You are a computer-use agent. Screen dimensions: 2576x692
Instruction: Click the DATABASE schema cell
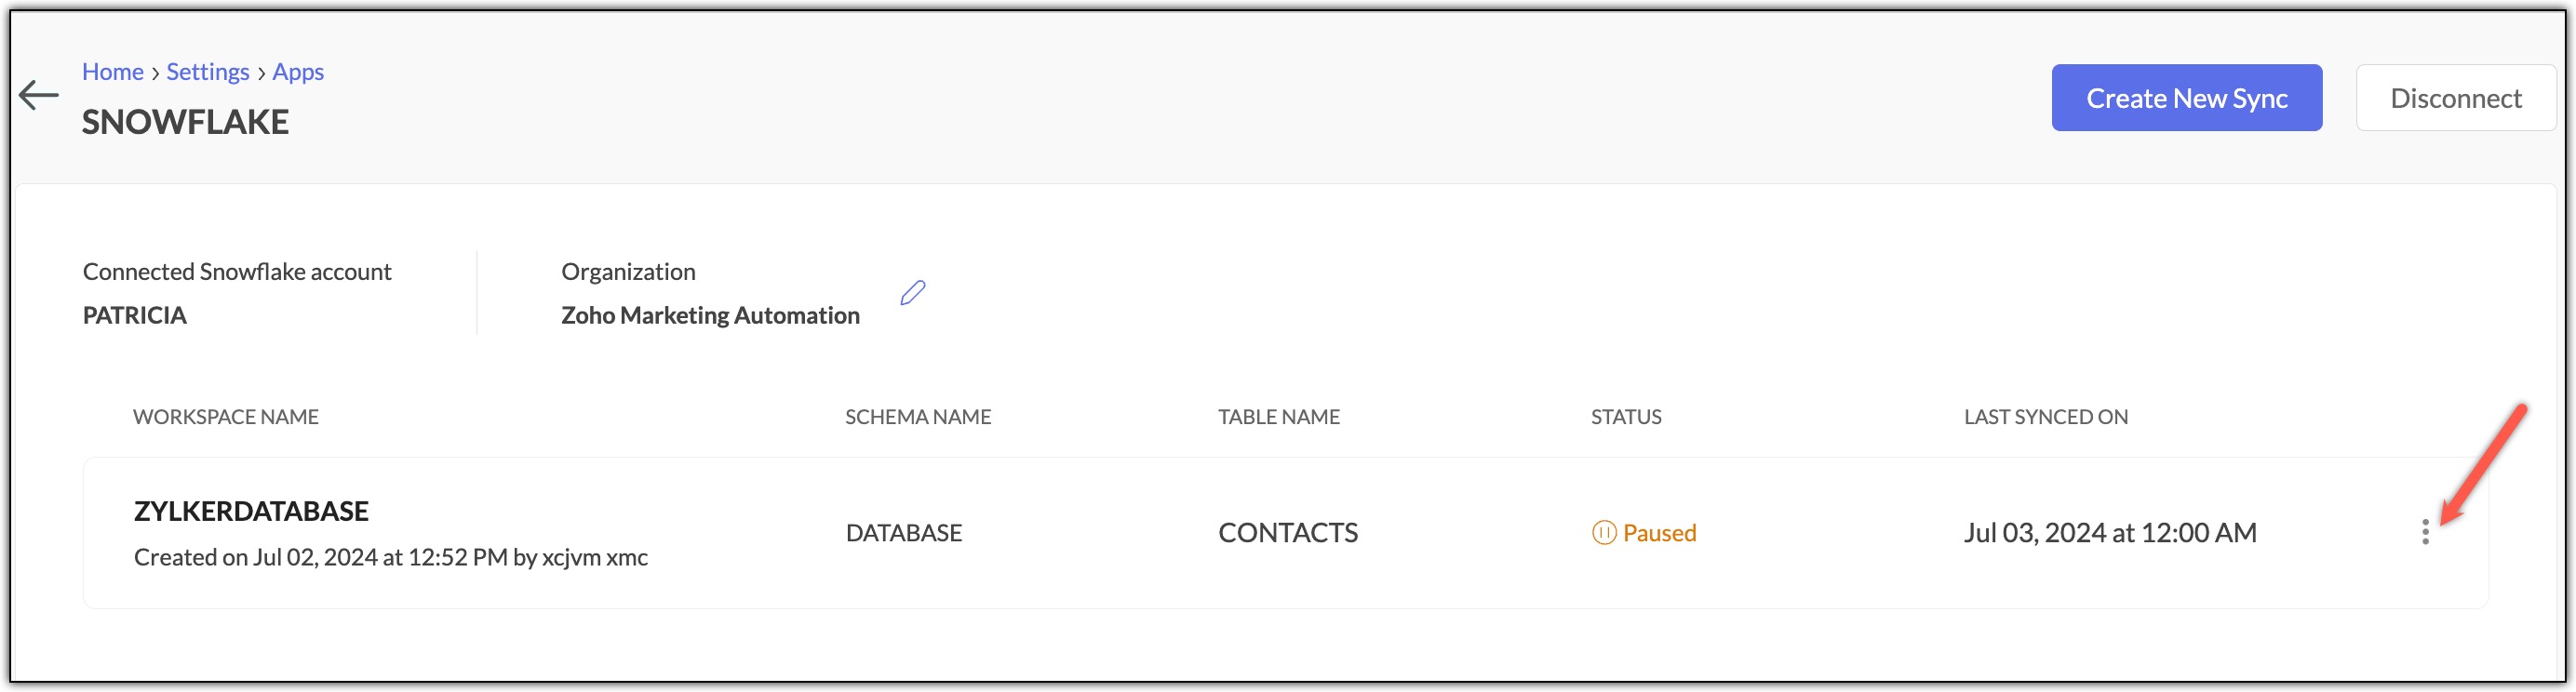(904, 533)
